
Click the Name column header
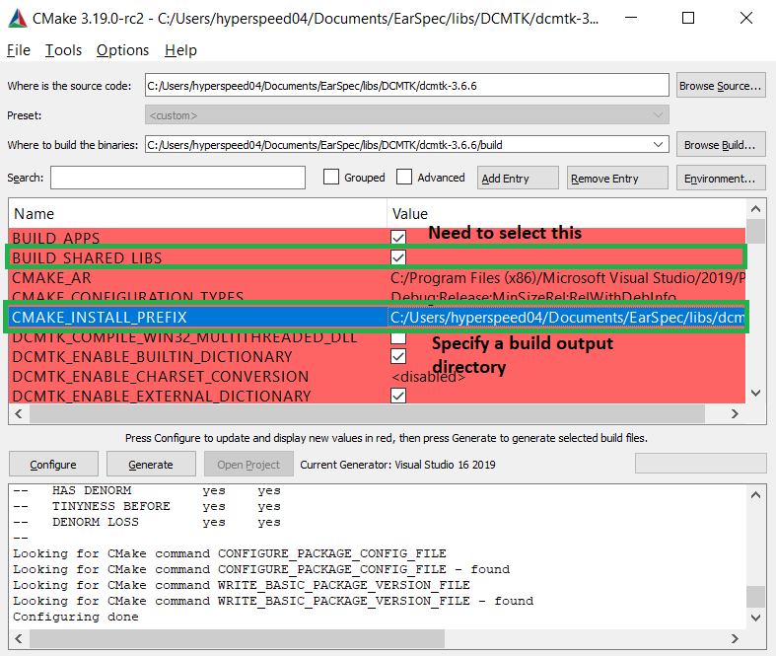point(197,214)
